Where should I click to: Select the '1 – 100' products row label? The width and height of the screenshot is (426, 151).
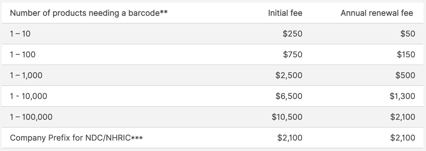pos(23,54)
